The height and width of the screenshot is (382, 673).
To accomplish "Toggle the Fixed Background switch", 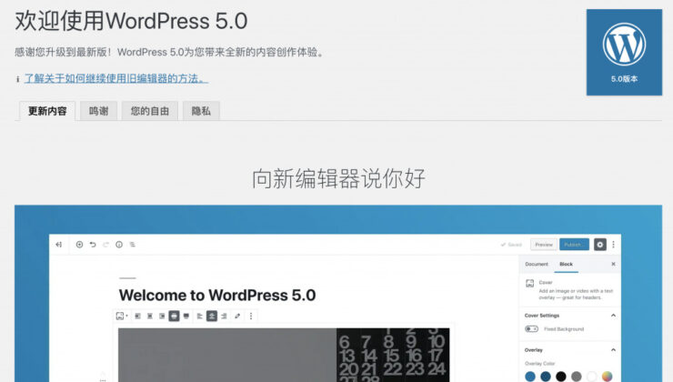I will (x=531, y=328).
